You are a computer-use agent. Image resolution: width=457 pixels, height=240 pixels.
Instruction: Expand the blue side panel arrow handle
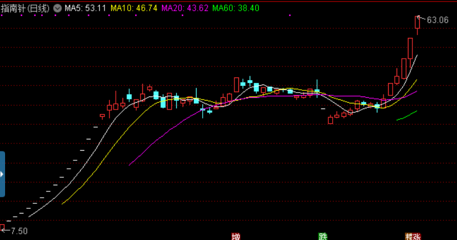pyautogui.click(x=2, y=174)
